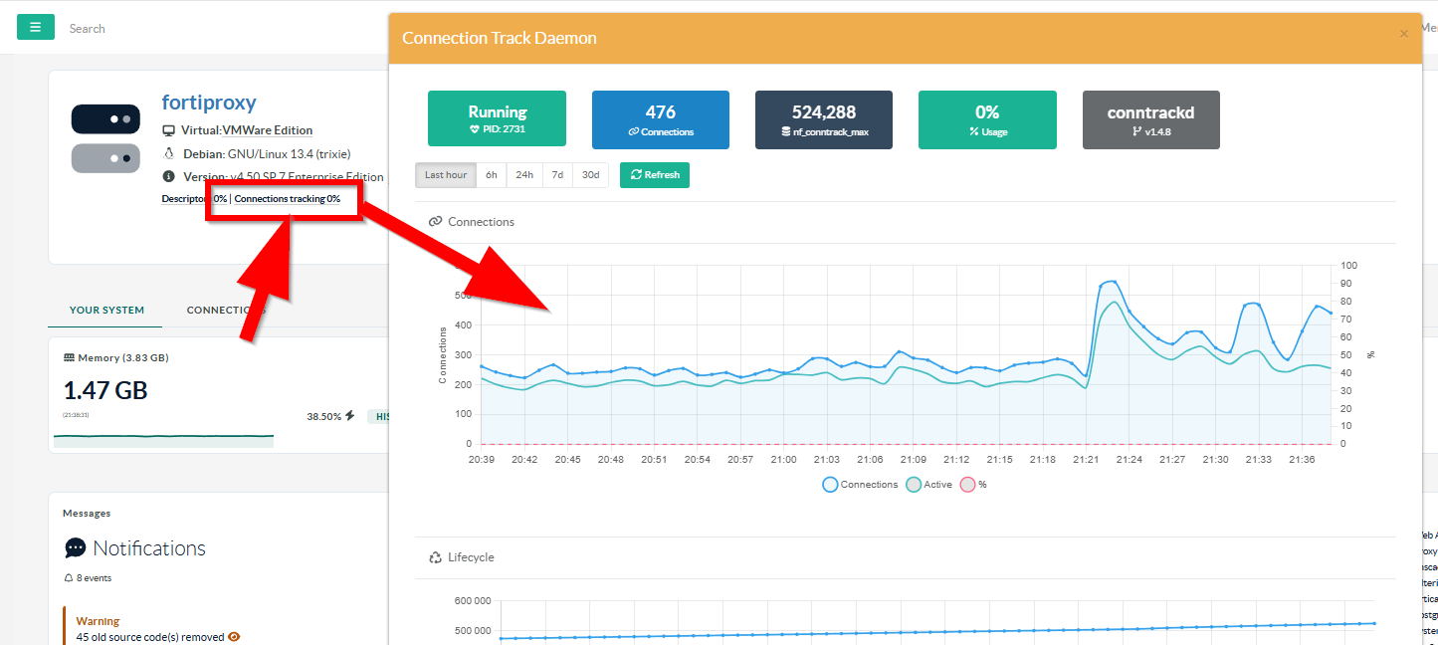
Task: Click the green Refresh button
Action: [655, 175]
